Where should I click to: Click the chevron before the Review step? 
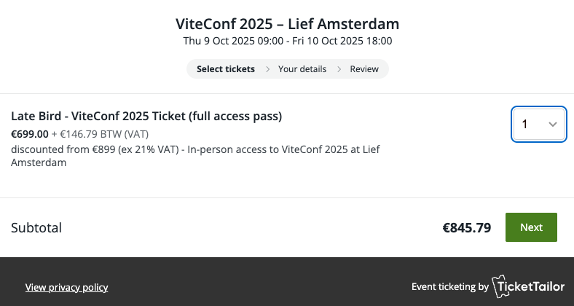[338, 69]
